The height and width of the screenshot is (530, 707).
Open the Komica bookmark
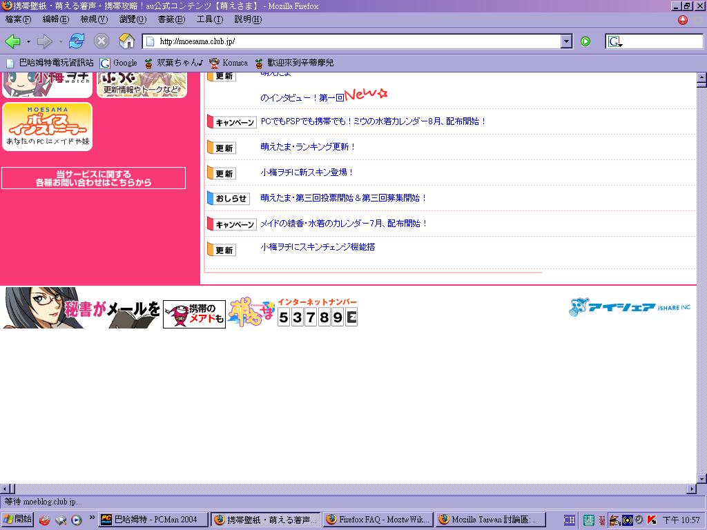pos(229,63)
